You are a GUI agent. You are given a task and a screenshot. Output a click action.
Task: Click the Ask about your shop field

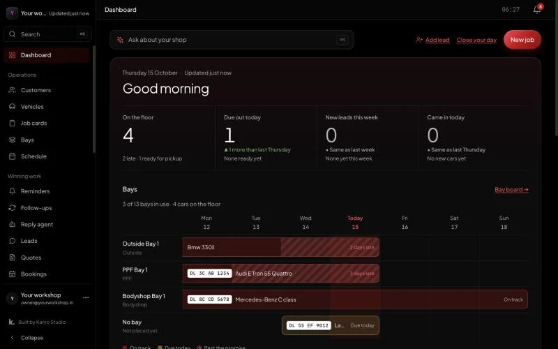[232, 40]
